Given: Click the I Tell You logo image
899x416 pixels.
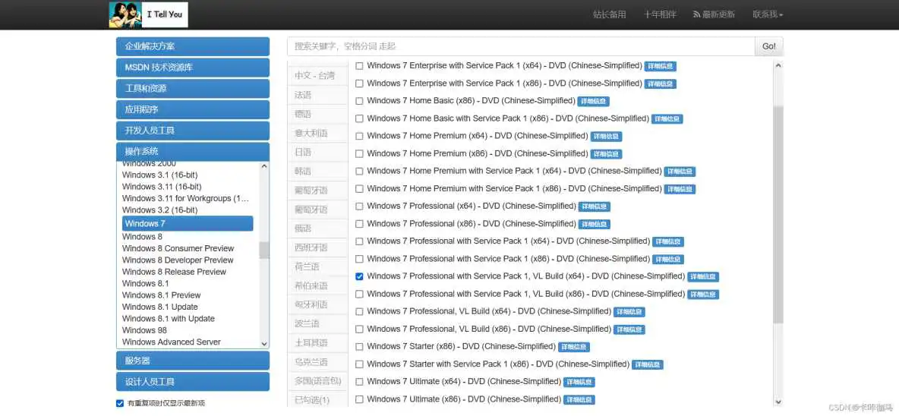Looking at the screenshot, I should [149, 14].
